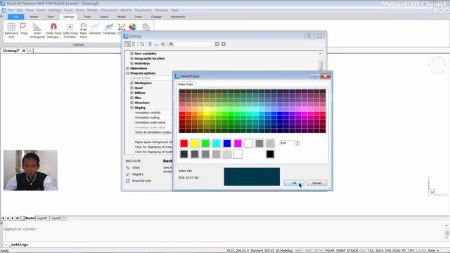Pick the yellow standard color swatch
The height and width of the screenshot is (253, 450).
click(x=195, y=143)
